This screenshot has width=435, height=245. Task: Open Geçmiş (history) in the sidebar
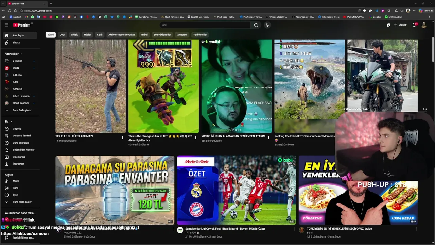pos(20,129)
